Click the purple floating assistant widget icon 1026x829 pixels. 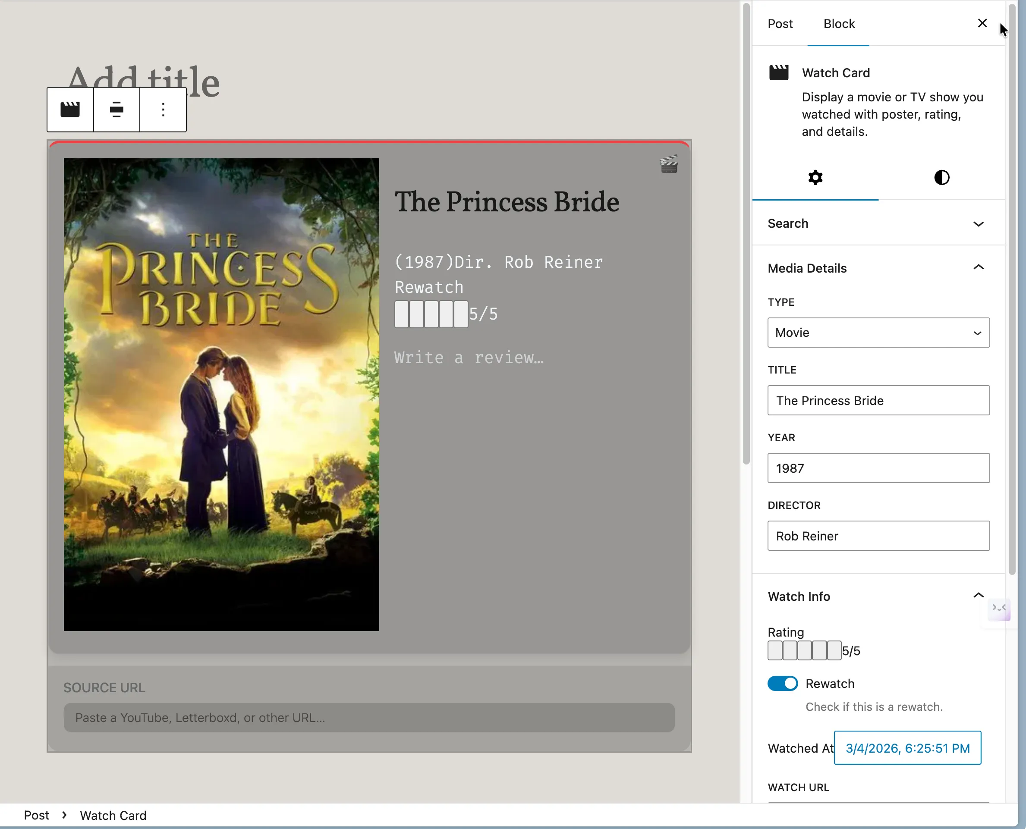[999, 609]
